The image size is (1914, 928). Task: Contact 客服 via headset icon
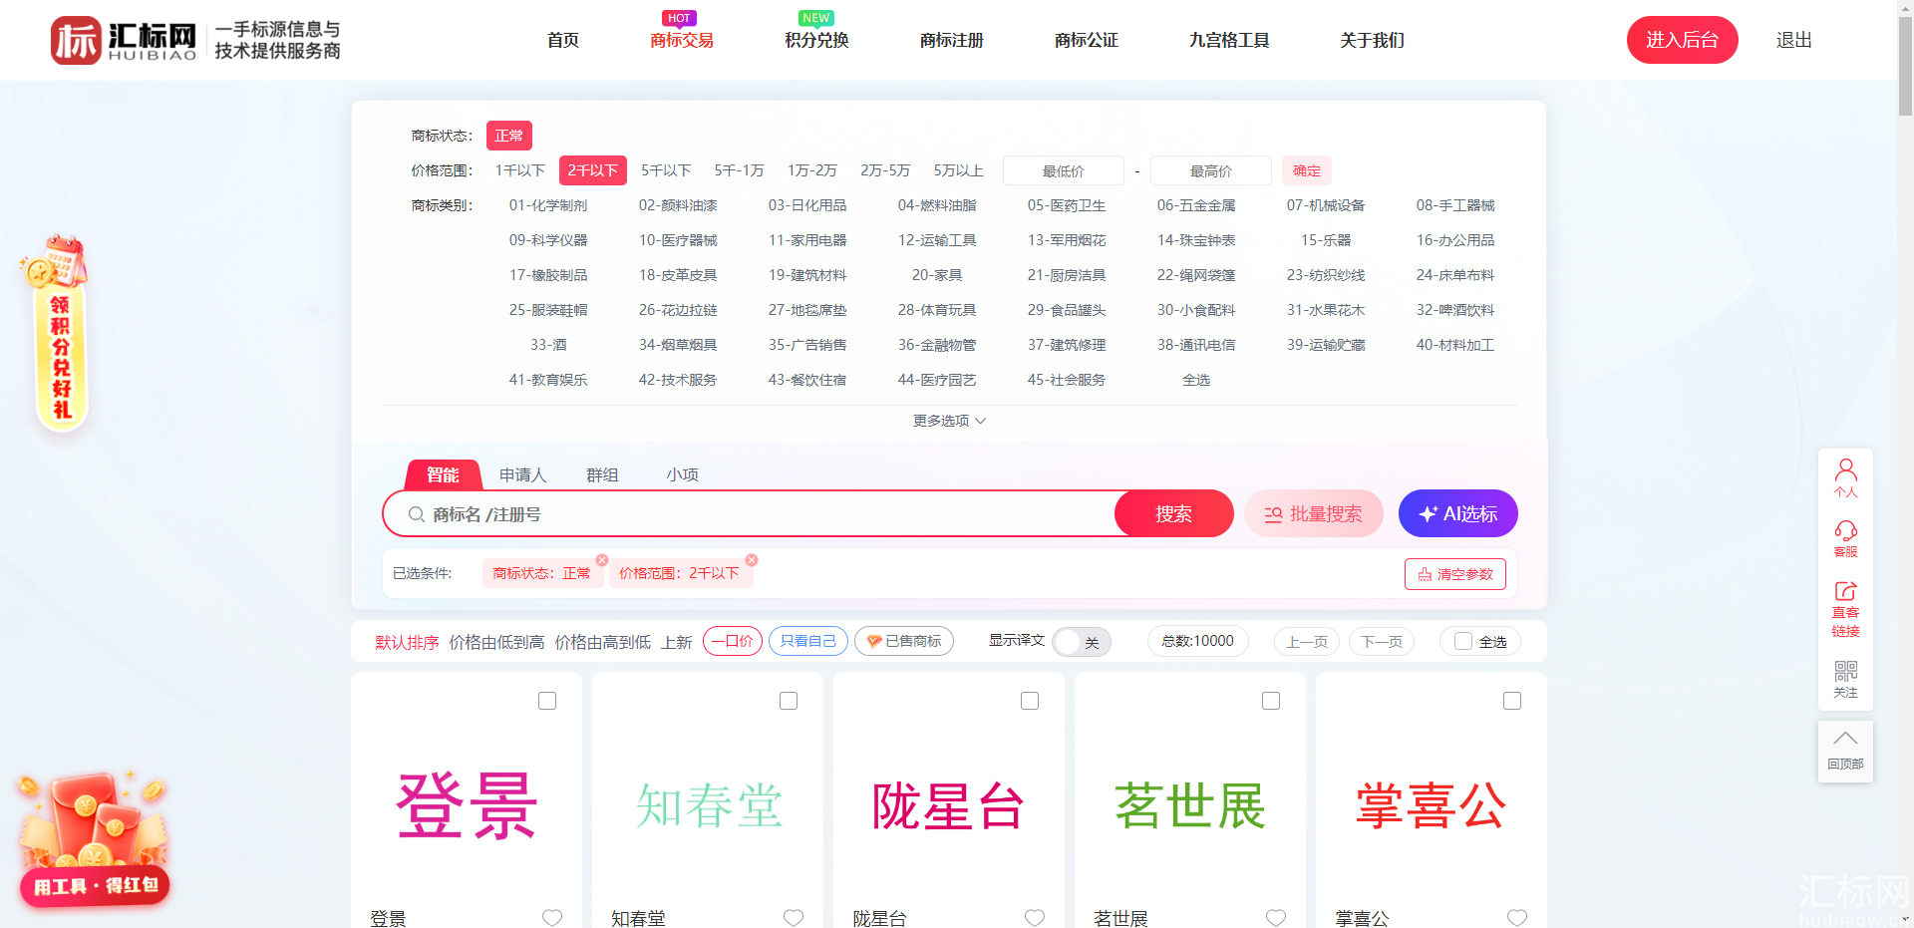pyautogui.click(x=1845, y=538)
